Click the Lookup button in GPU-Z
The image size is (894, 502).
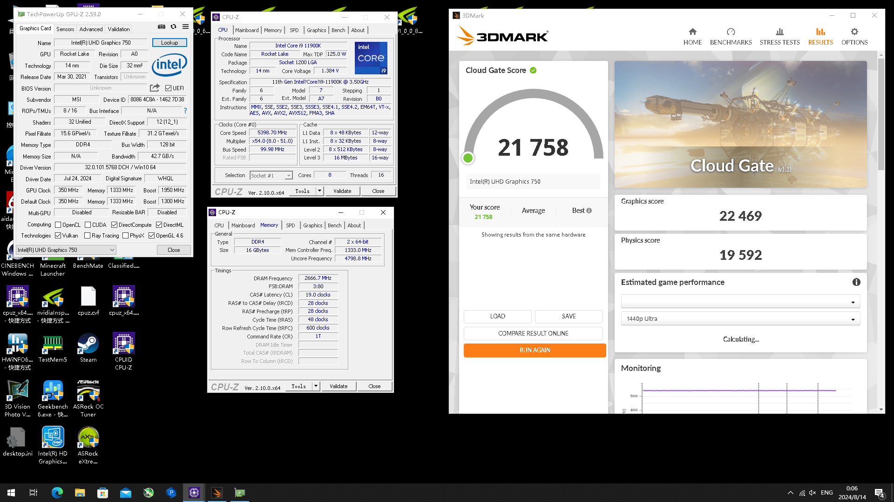pyautogui.click(x=169, y=43)
